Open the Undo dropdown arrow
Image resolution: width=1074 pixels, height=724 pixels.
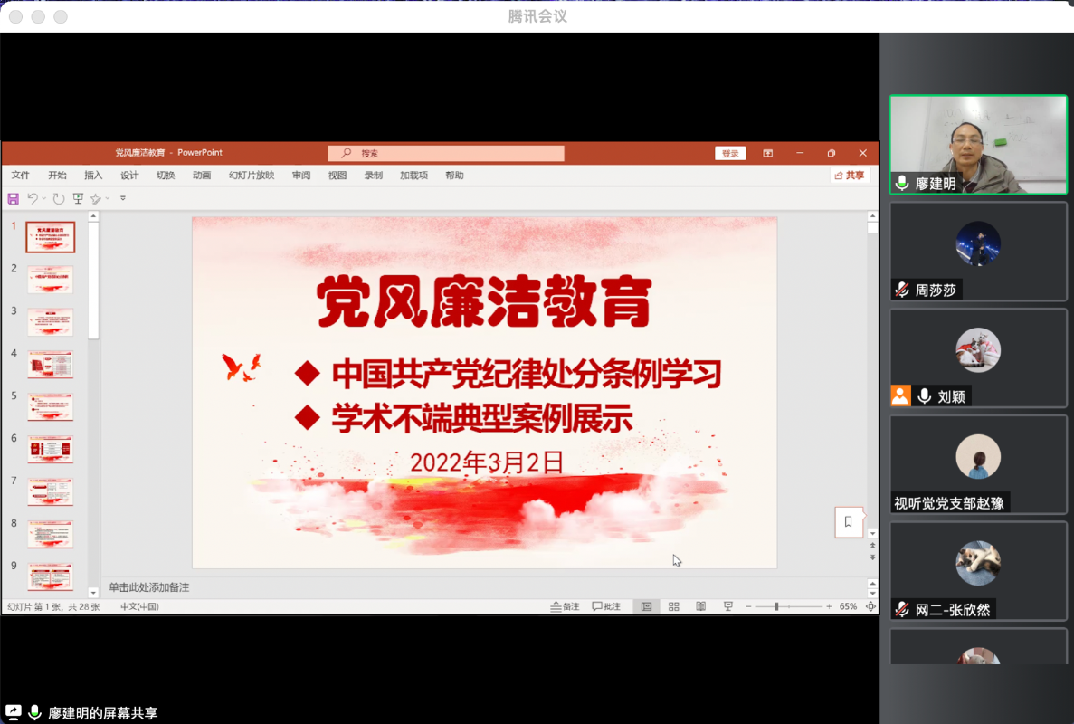coord(43,199)
